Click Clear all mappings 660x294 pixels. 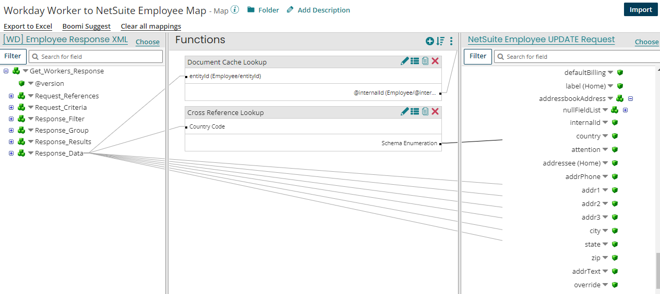coord(151,26)
